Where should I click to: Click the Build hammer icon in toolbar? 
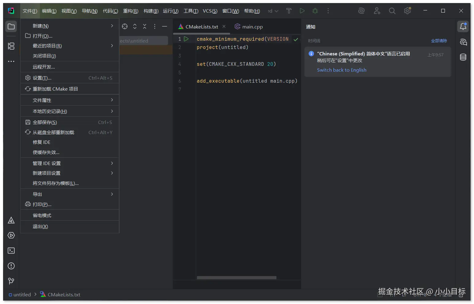tap(289, 11)
